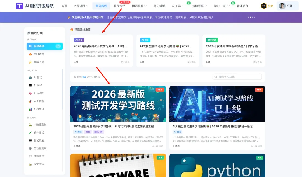Expand the 产品课程 dropdown menu

(81, 6)
